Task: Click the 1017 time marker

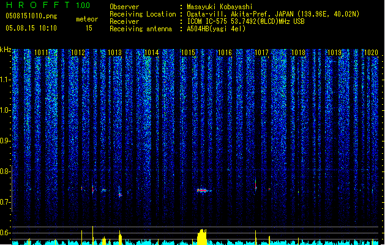Action: pyautogui.click(x=261, y=53)
